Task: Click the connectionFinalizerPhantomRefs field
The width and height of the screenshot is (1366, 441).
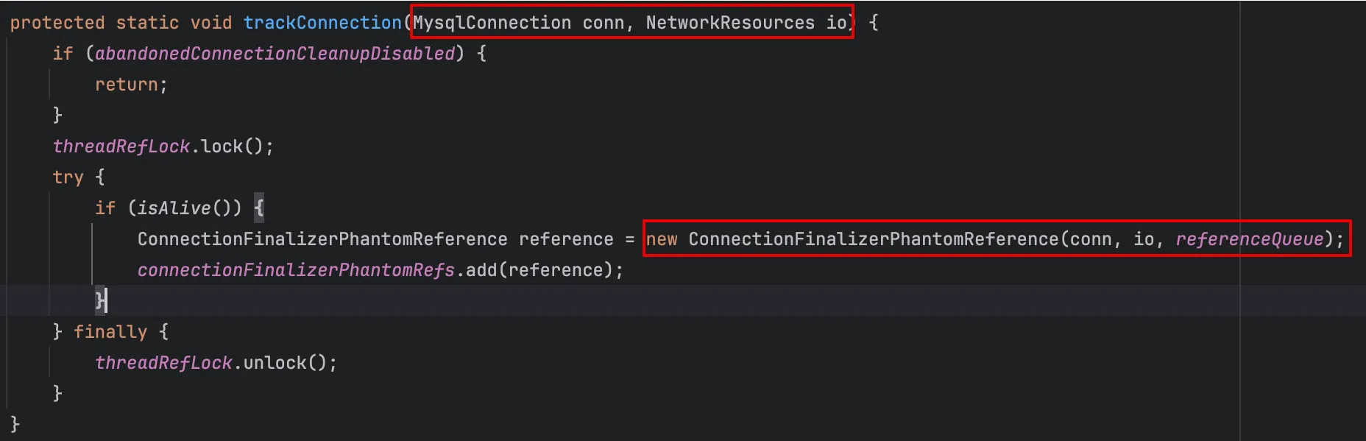Action: click(296, 270)
